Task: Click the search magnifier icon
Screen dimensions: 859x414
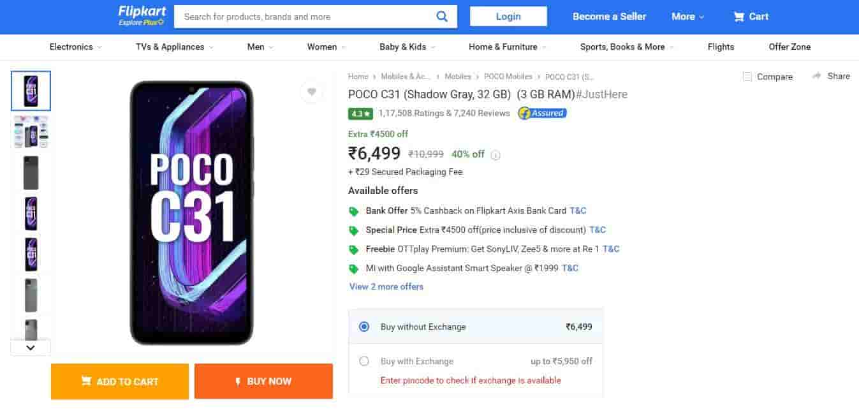Action: (x=442, y=17)
